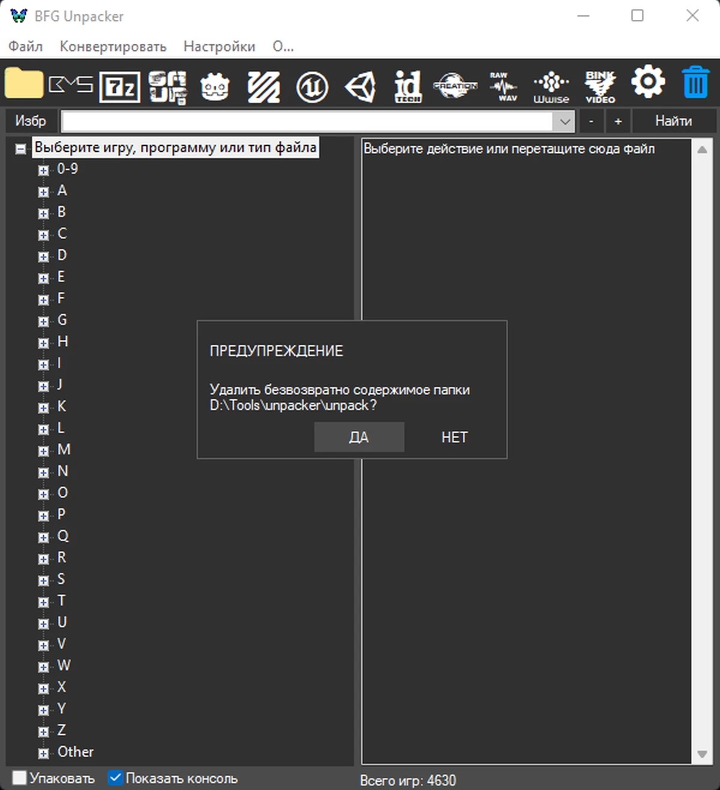Open the Bink Video tool icon
Image resolution: width=720 pixels, height=790 pixels.
tap(598, 85)
